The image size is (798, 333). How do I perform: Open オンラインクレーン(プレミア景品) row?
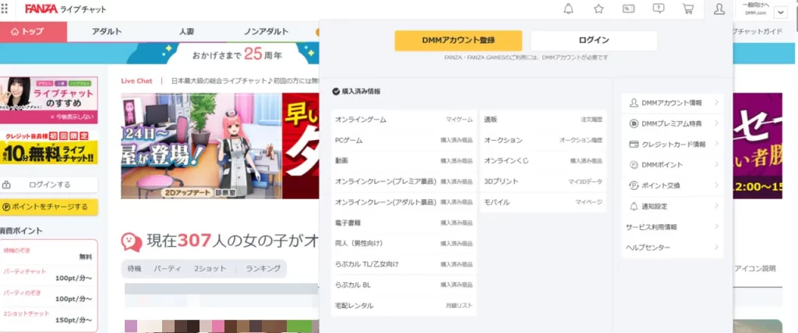tap(404, 181)
